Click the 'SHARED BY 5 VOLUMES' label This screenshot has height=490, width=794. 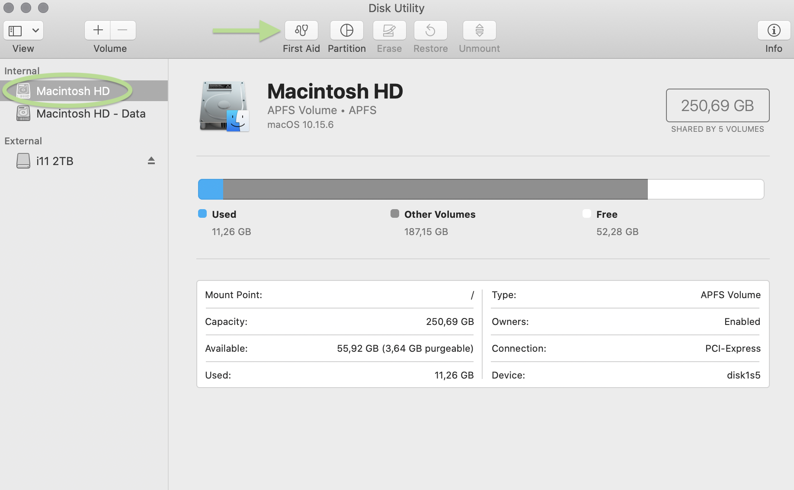(717, 129)
